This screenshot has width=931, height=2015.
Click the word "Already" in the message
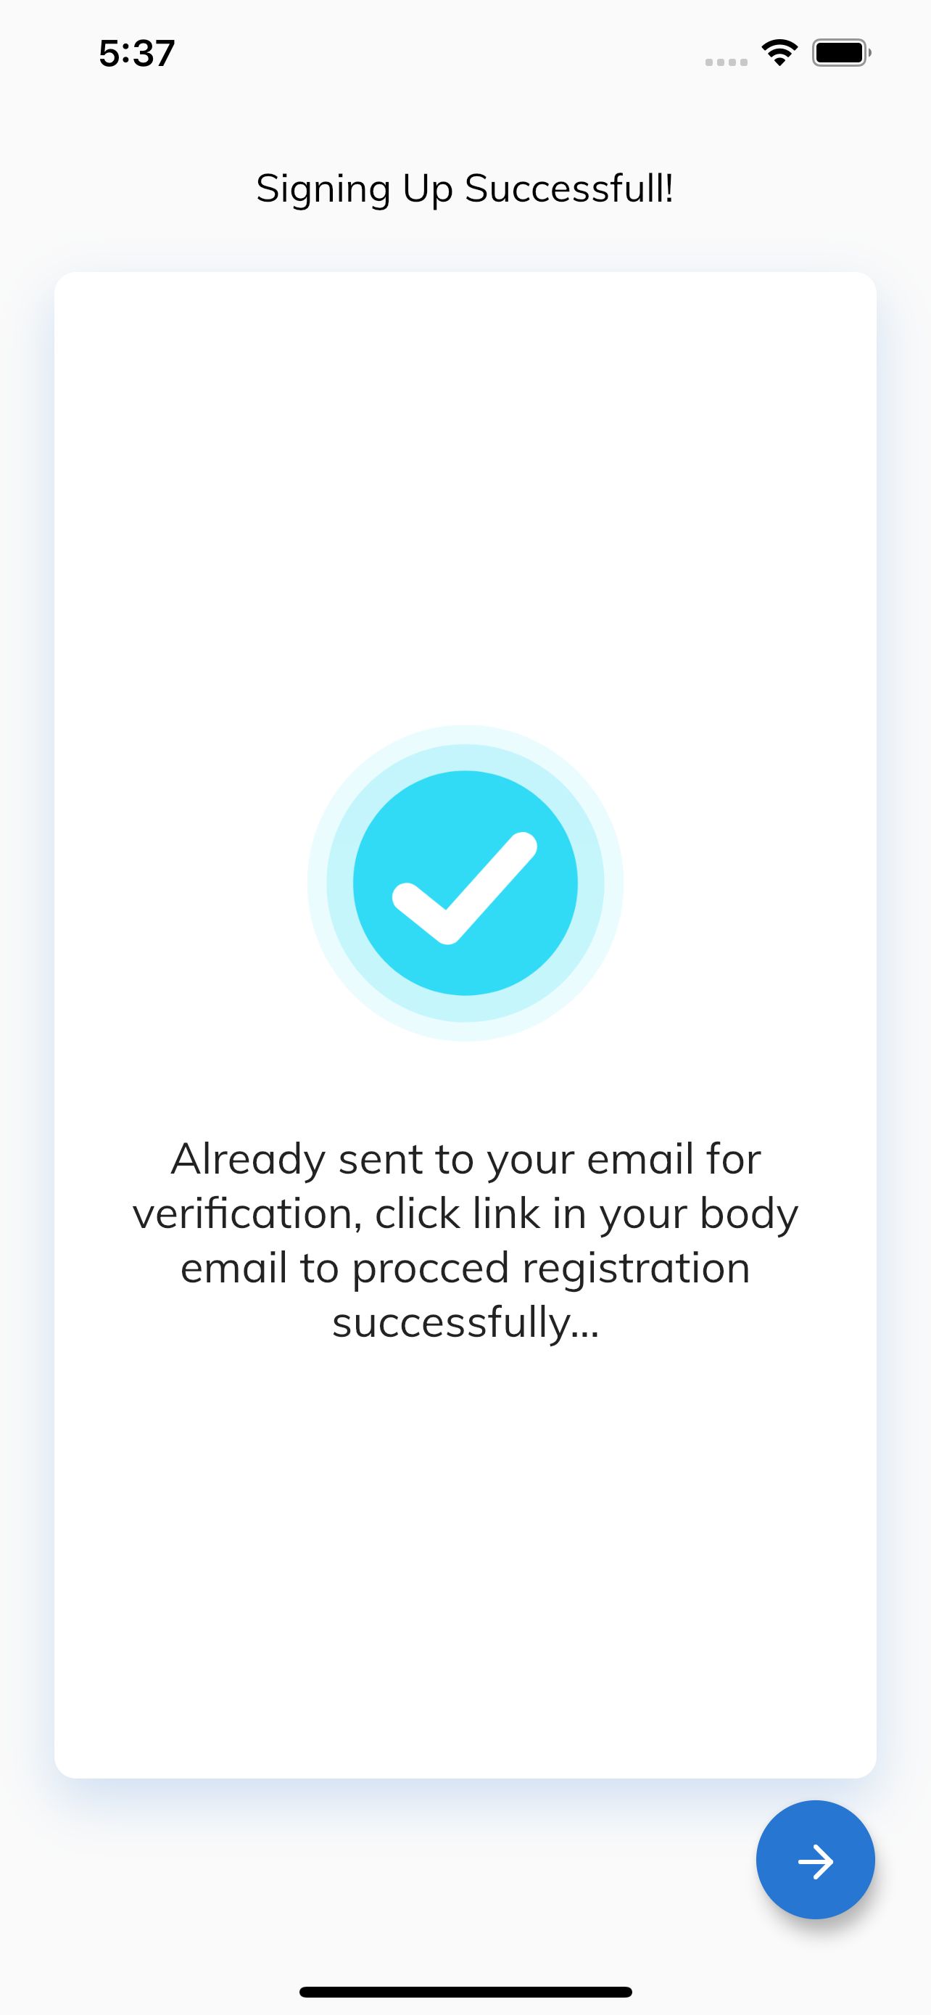click(248, 1159)
